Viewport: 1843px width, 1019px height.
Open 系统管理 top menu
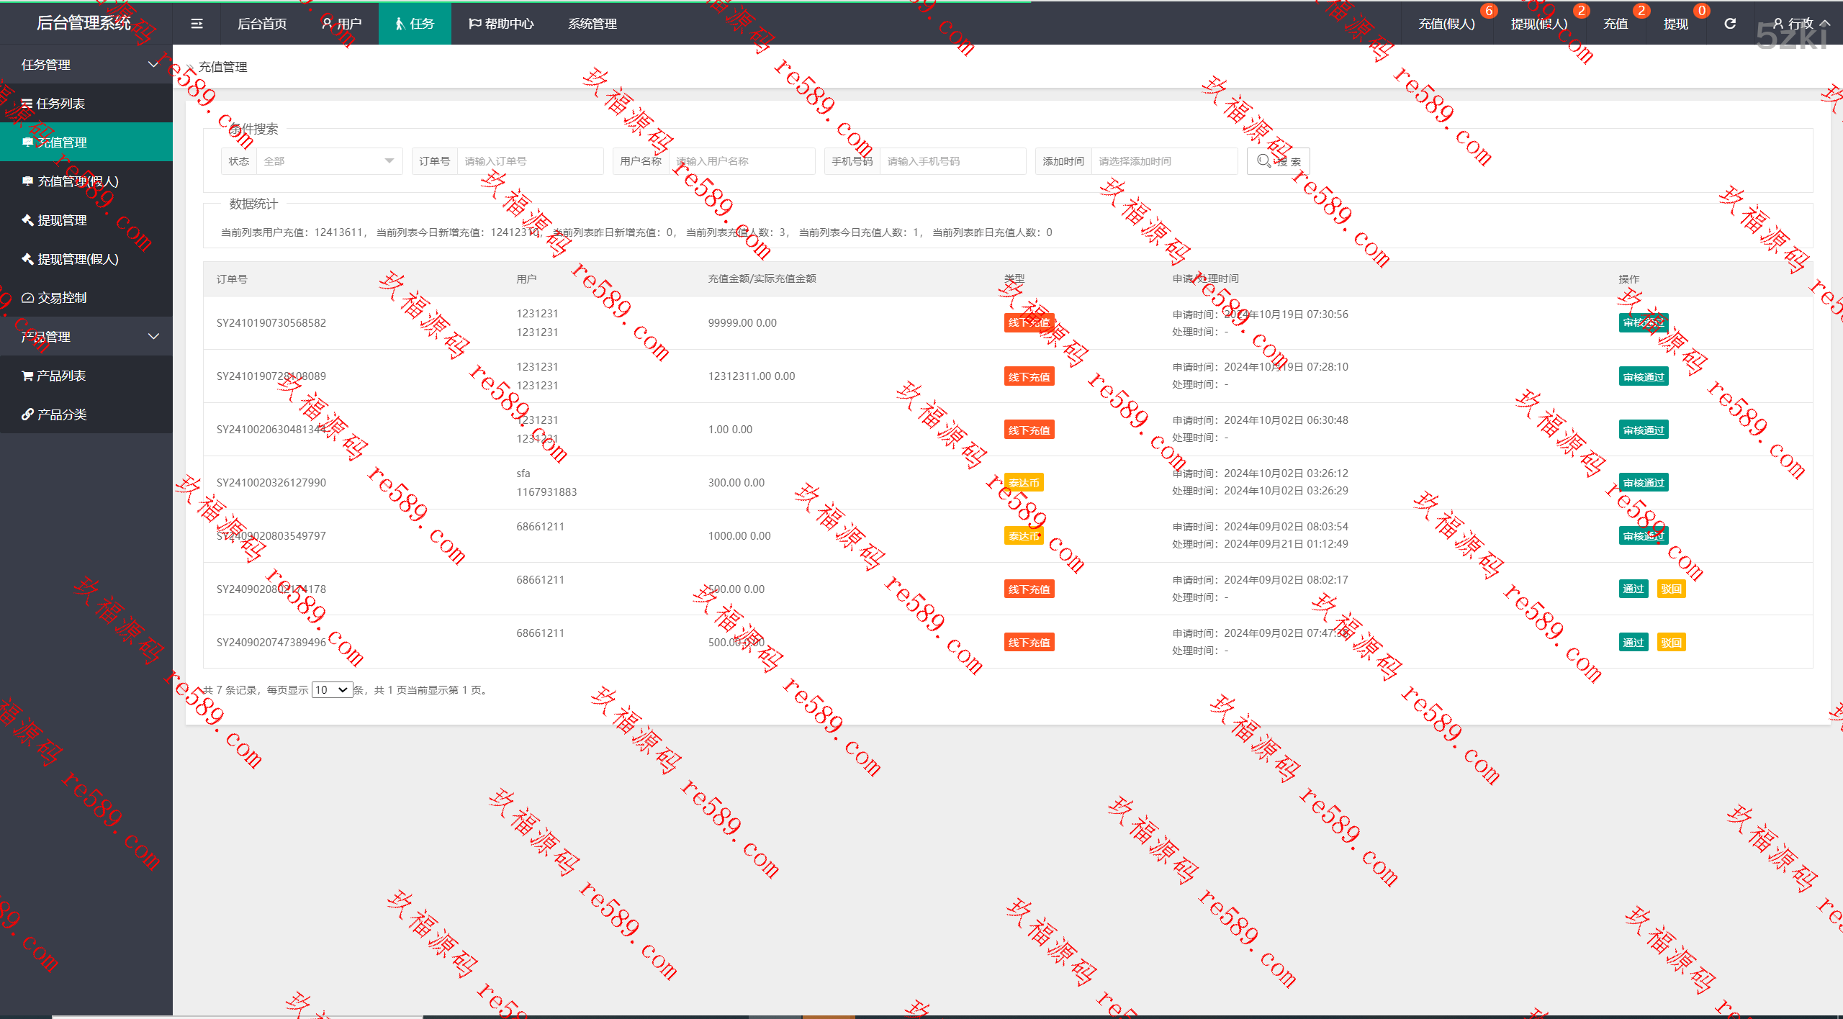point(592,24)
